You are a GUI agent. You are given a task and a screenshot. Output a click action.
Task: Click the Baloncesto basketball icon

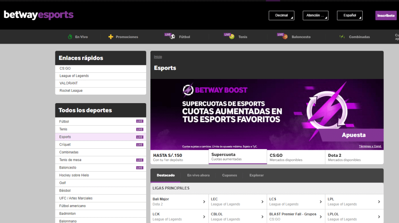tap(285, 37)
